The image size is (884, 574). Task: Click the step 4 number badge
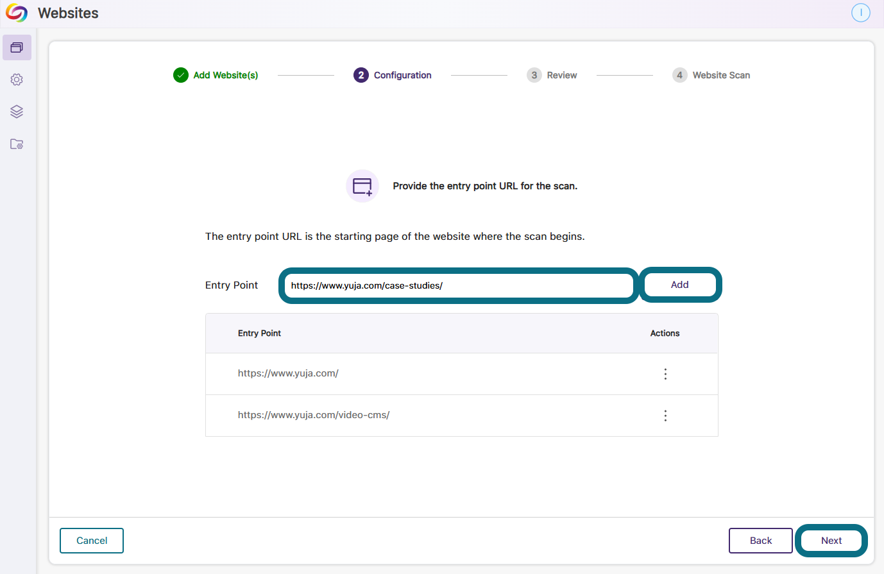coord(680,75)
